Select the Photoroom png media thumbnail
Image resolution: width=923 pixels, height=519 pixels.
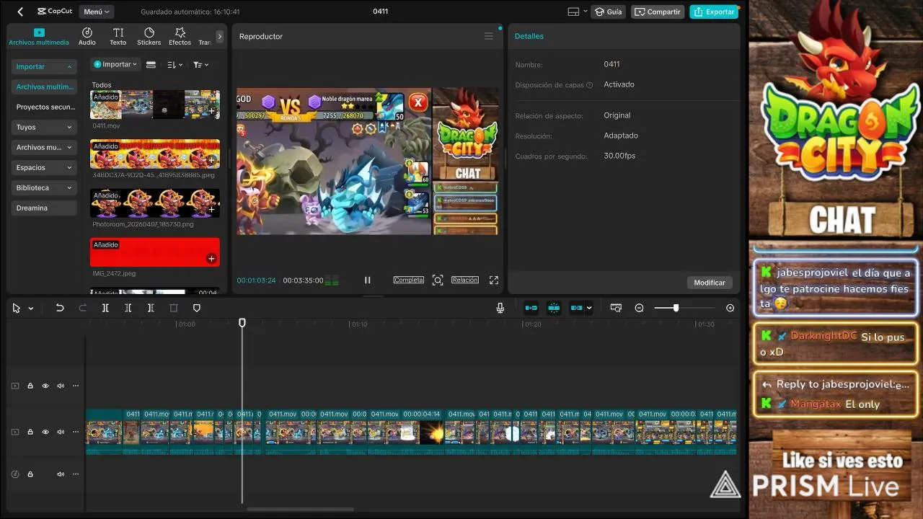(x=155, y=203)
